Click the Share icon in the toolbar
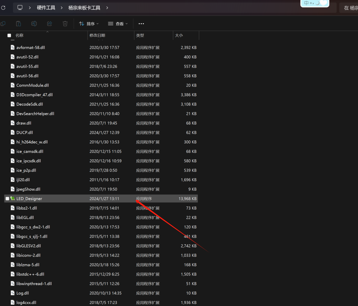The width and height of the screenshot is (358, 306). pos(49,24)
